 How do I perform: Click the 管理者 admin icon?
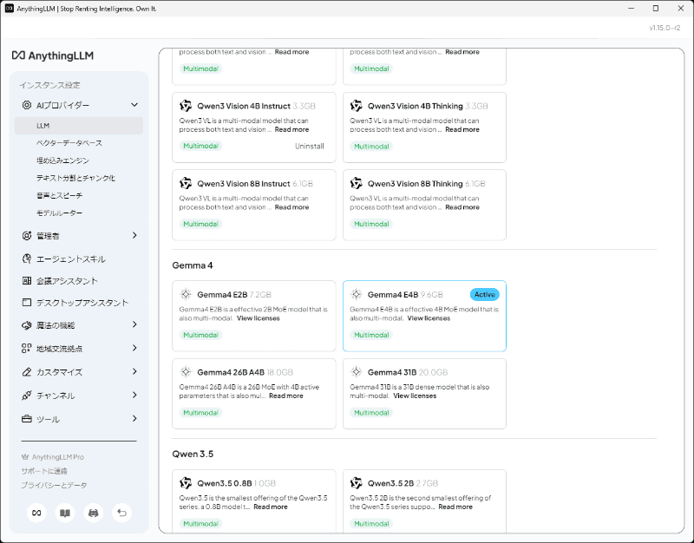27,235
